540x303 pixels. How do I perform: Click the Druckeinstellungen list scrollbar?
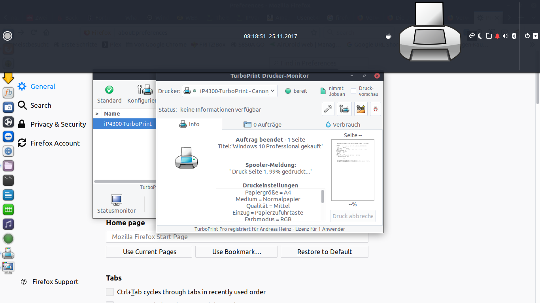pyautogui.click(x=323, y=196)
